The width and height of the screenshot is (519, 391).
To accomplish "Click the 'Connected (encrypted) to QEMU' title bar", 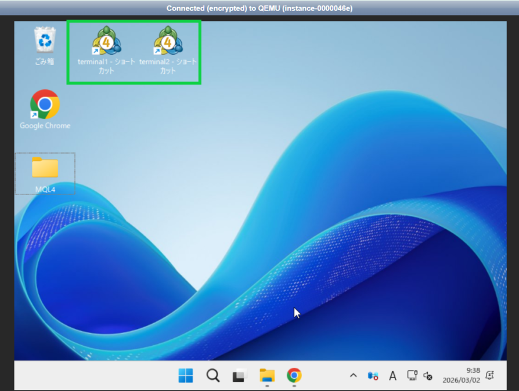I will pyautogui.click(x=259, y=8).
